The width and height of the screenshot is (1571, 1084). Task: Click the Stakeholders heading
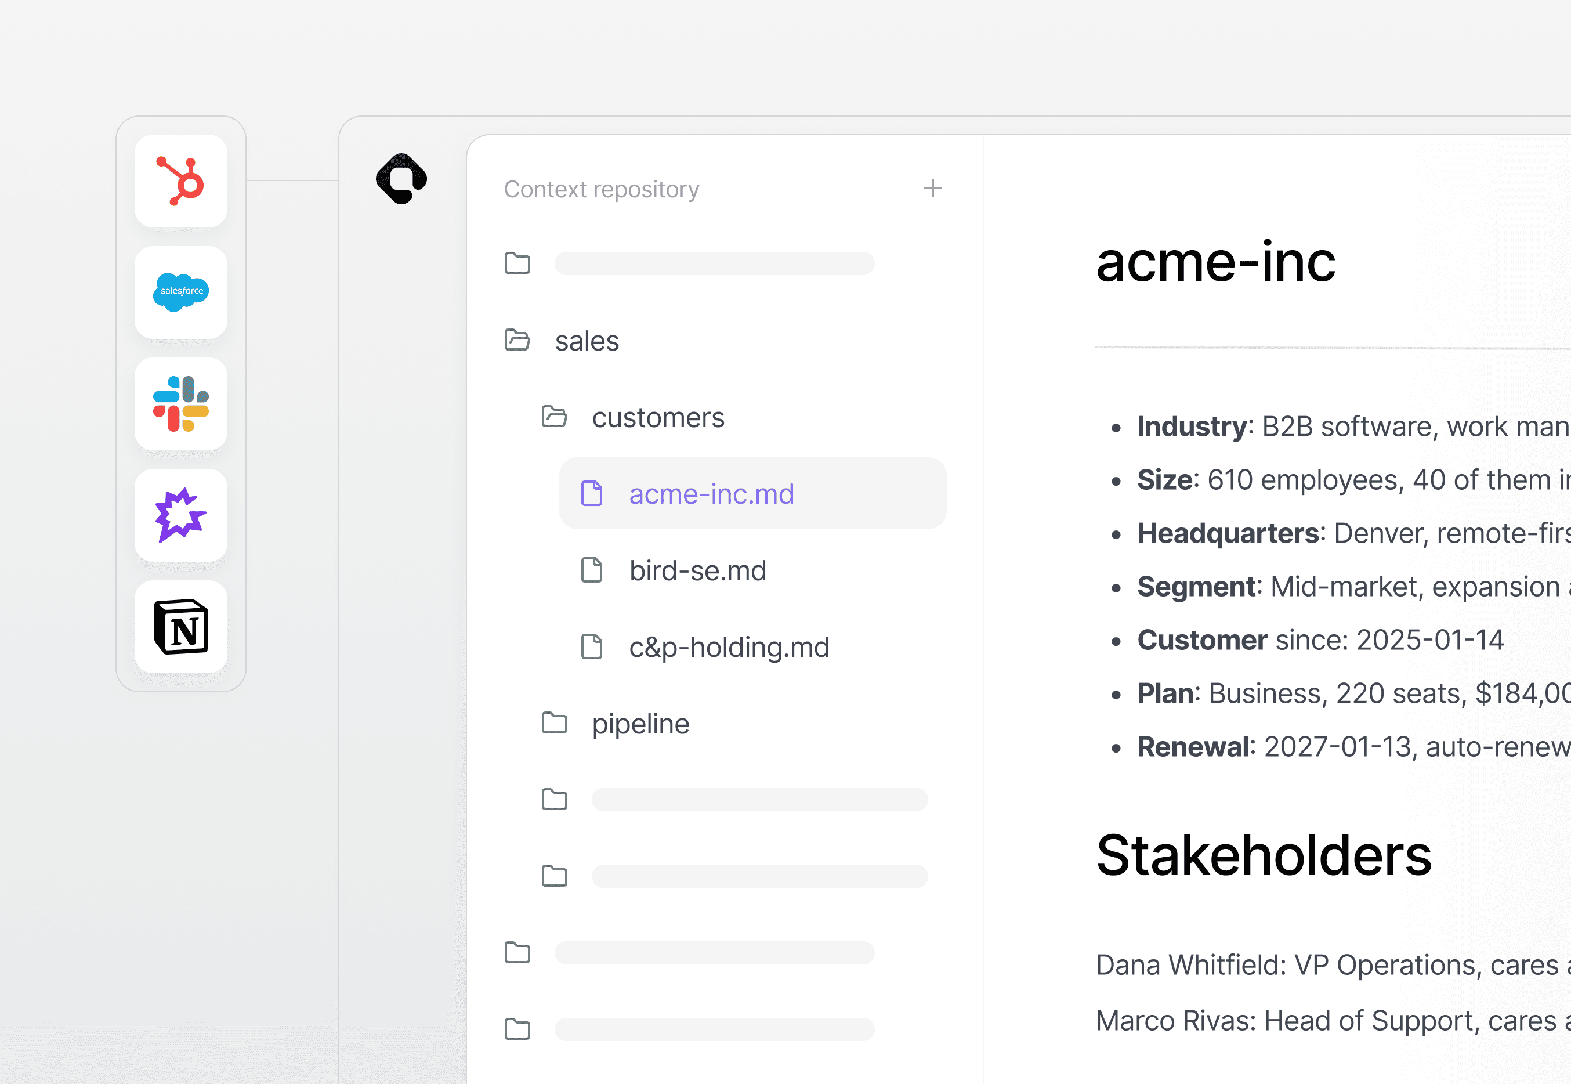[1264, 855]
